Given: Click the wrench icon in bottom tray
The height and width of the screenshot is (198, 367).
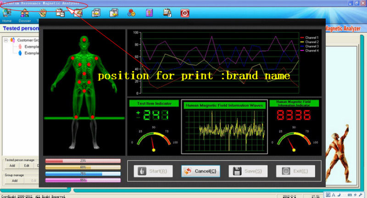Looking at the screenshot, I should tap(361, 195).
